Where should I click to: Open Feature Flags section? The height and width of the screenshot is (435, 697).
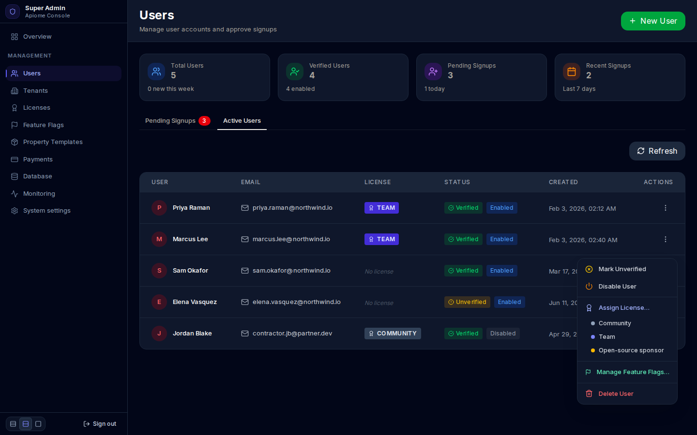pos(63,125)
